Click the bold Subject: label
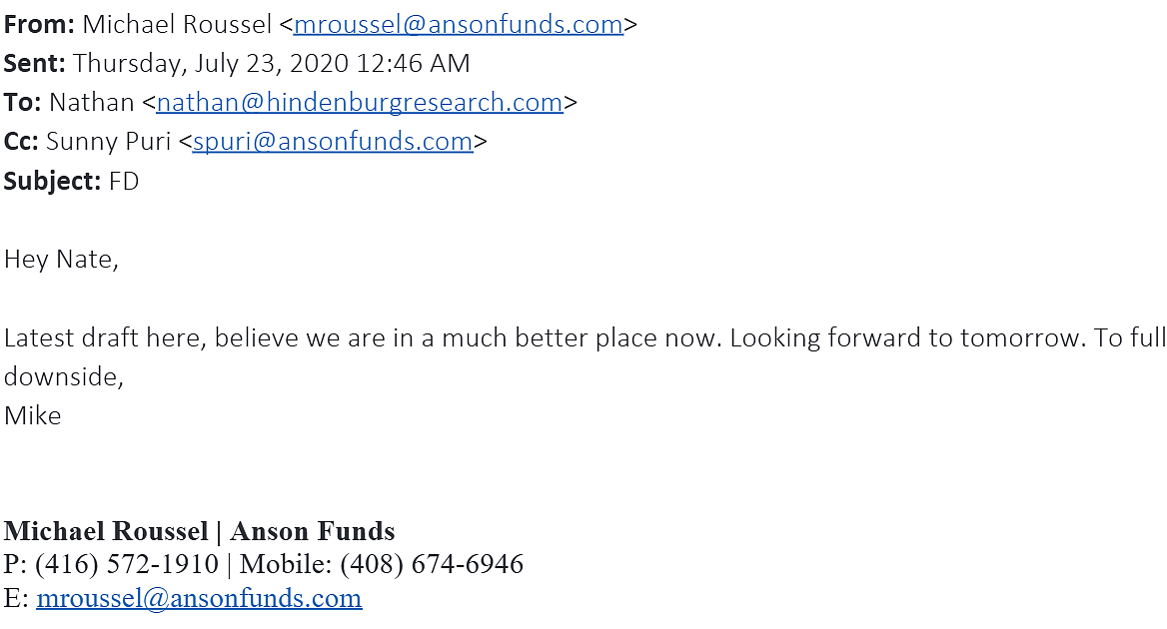The image size is (1167, 629). 52,181
